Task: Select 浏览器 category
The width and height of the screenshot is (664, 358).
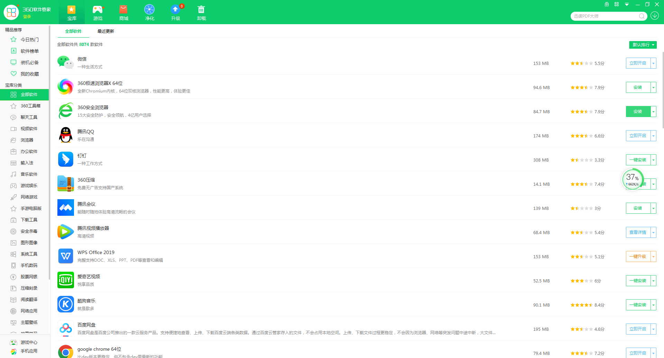Action: point(24,140)
